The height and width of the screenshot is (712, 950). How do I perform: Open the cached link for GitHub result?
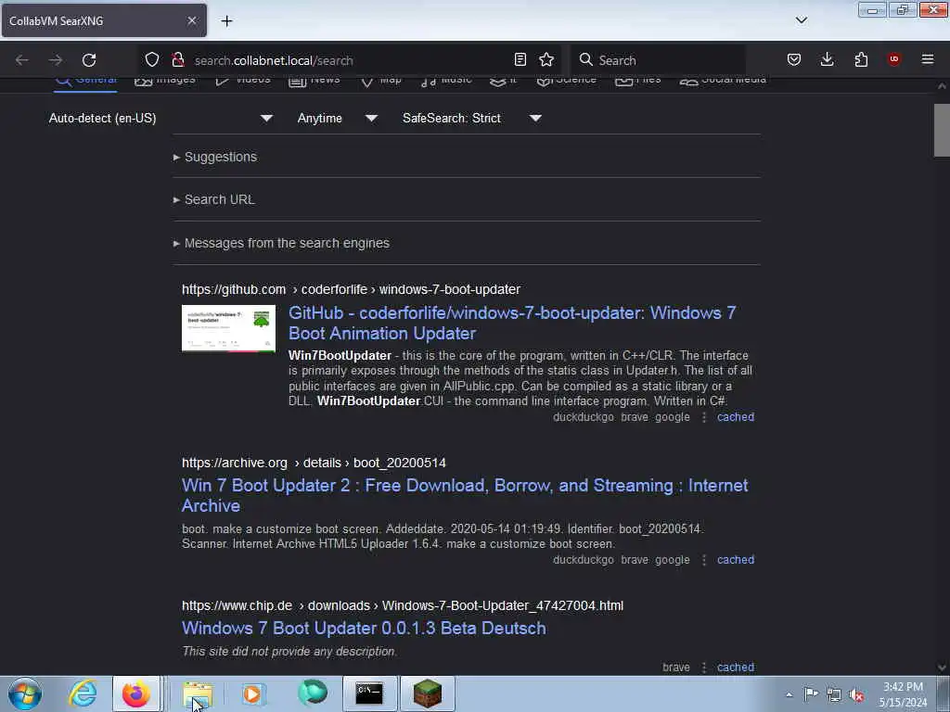pyautogui.click(x=736, y=417)
